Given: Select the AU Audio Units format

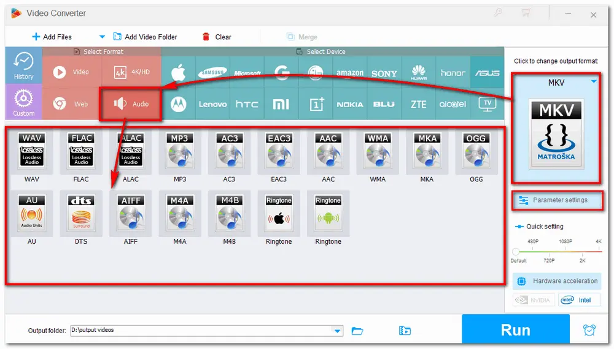Looking at the screenshot, I should (32, 214).
